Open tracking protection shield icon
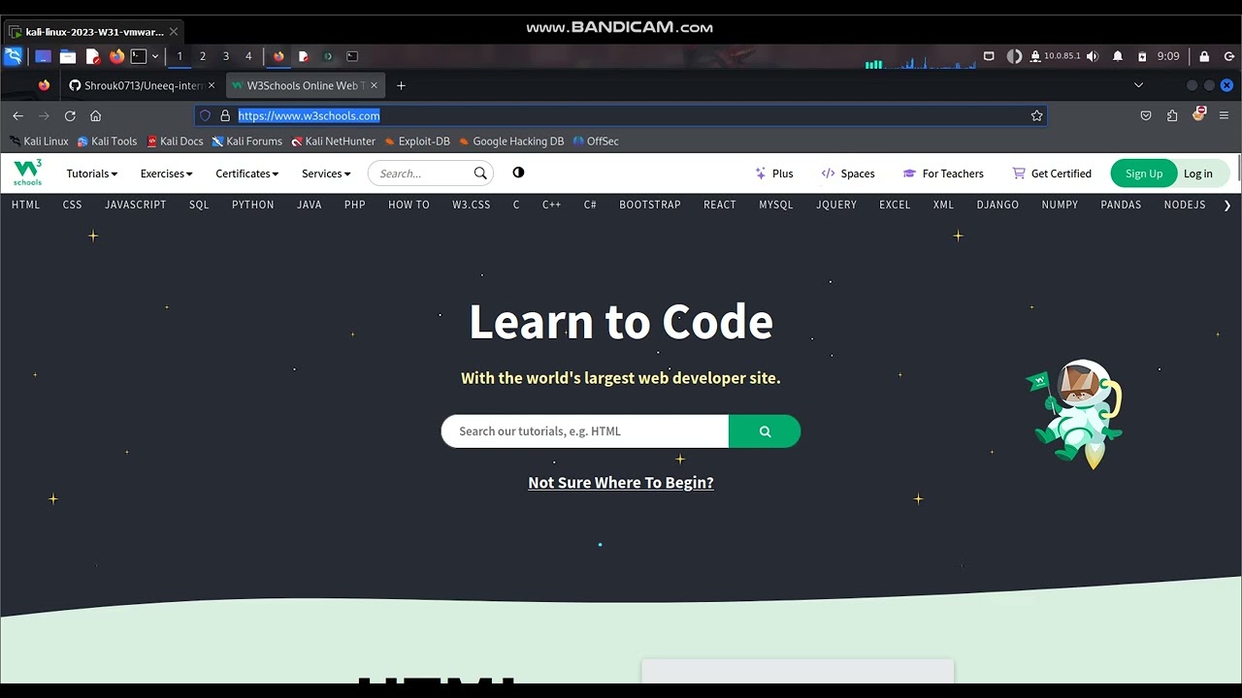The image size is (1242, 698). (205, 115)
